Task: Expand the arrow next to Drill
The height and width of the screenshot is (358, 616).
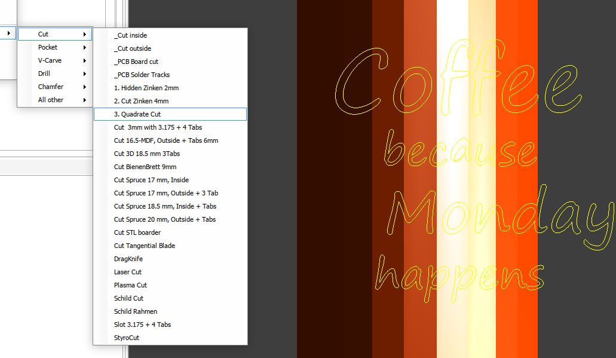Action: coord(84,74)
